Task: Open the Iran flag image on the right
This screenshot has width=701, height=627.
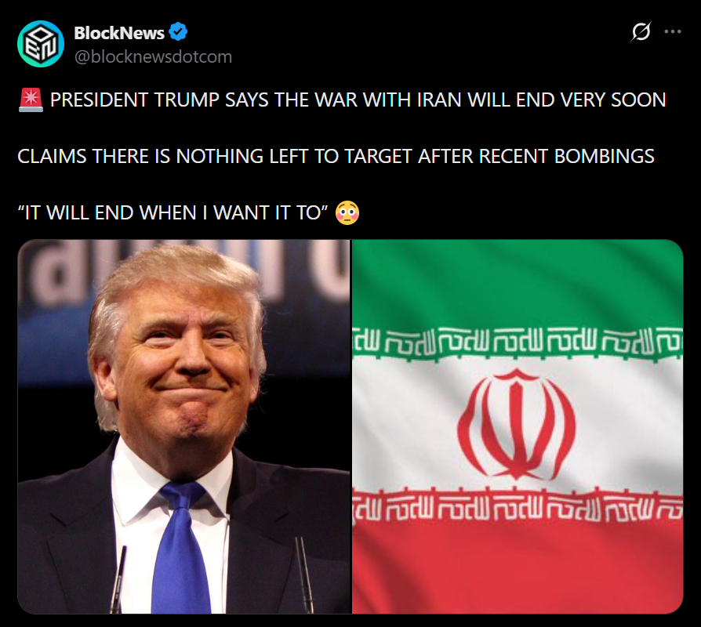Action: click(518, 426)
